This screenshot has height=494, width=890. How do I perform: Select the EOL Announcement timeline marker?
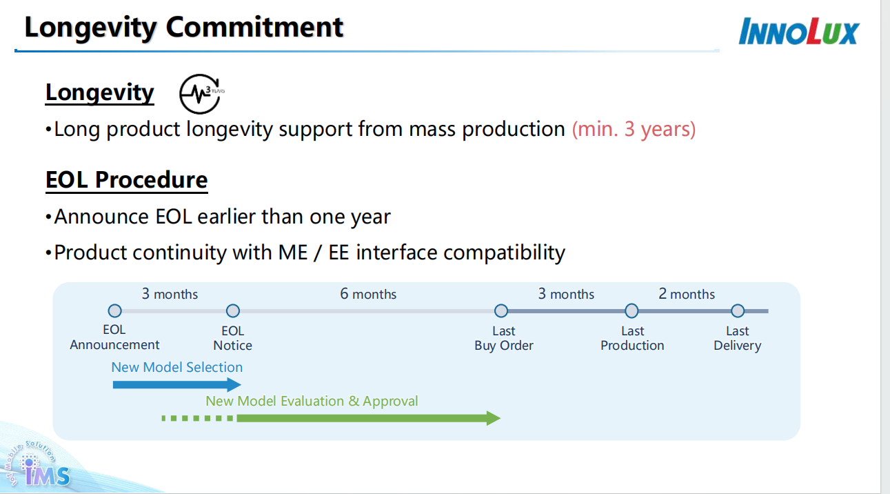[x=115, y=311]
